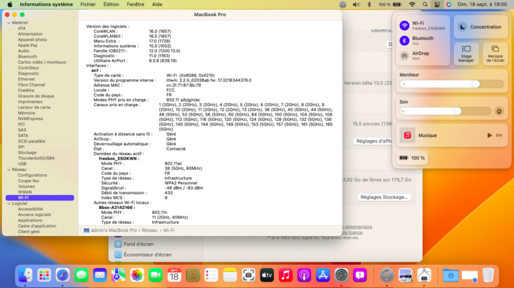Collapse the Réseau section
Viewport: 514px width, 288px height.
[9, 170]
